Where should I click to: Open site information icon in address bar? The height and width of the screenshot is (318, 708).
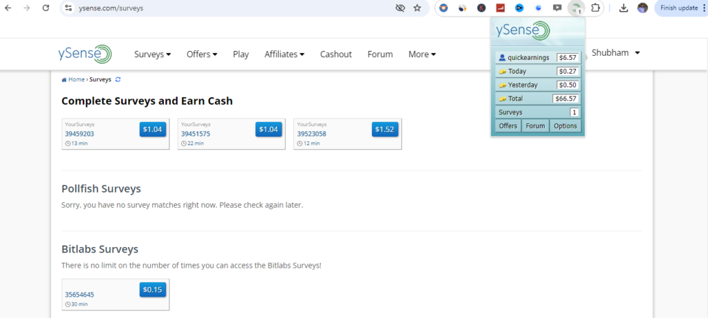pyautogui.click(x=68, y=8)
